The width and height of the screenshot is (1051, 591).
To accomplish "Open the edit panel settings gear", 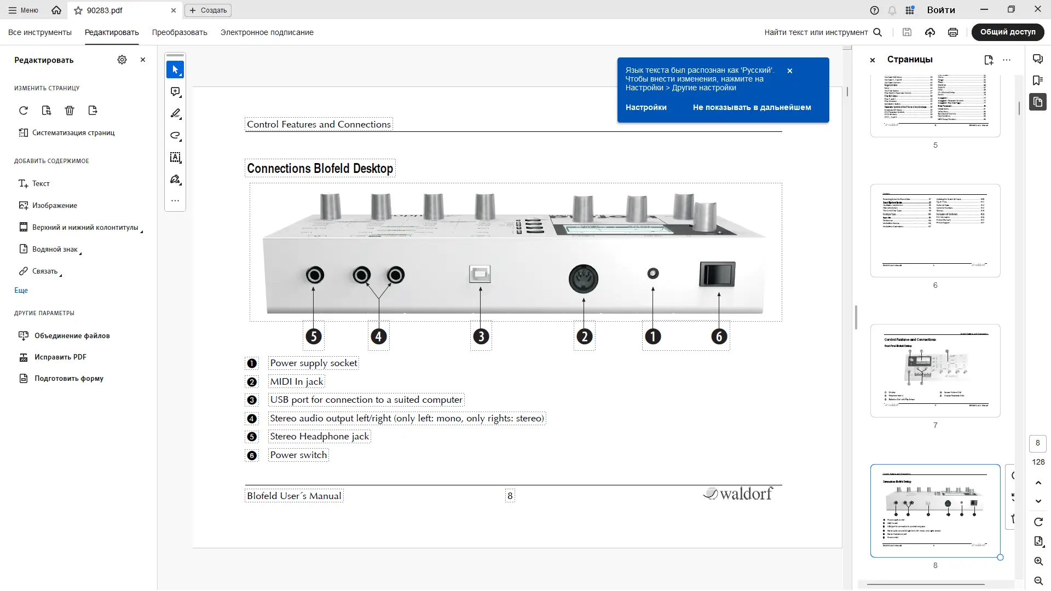I will point(122,60).
